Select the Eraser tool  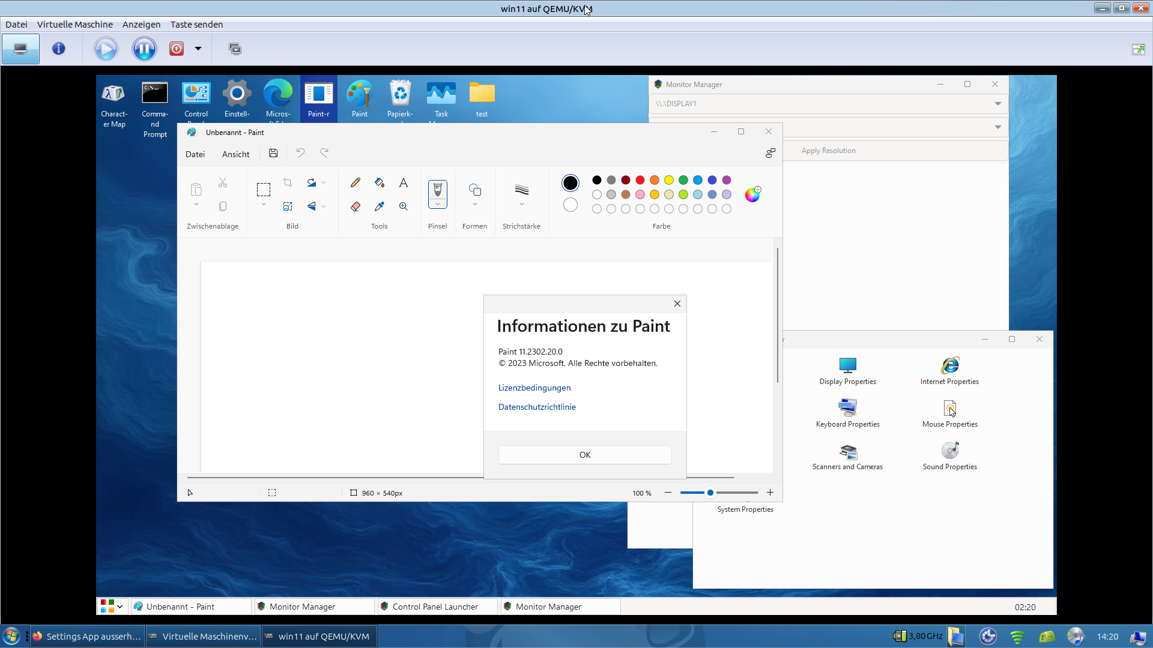pos(356,206)
